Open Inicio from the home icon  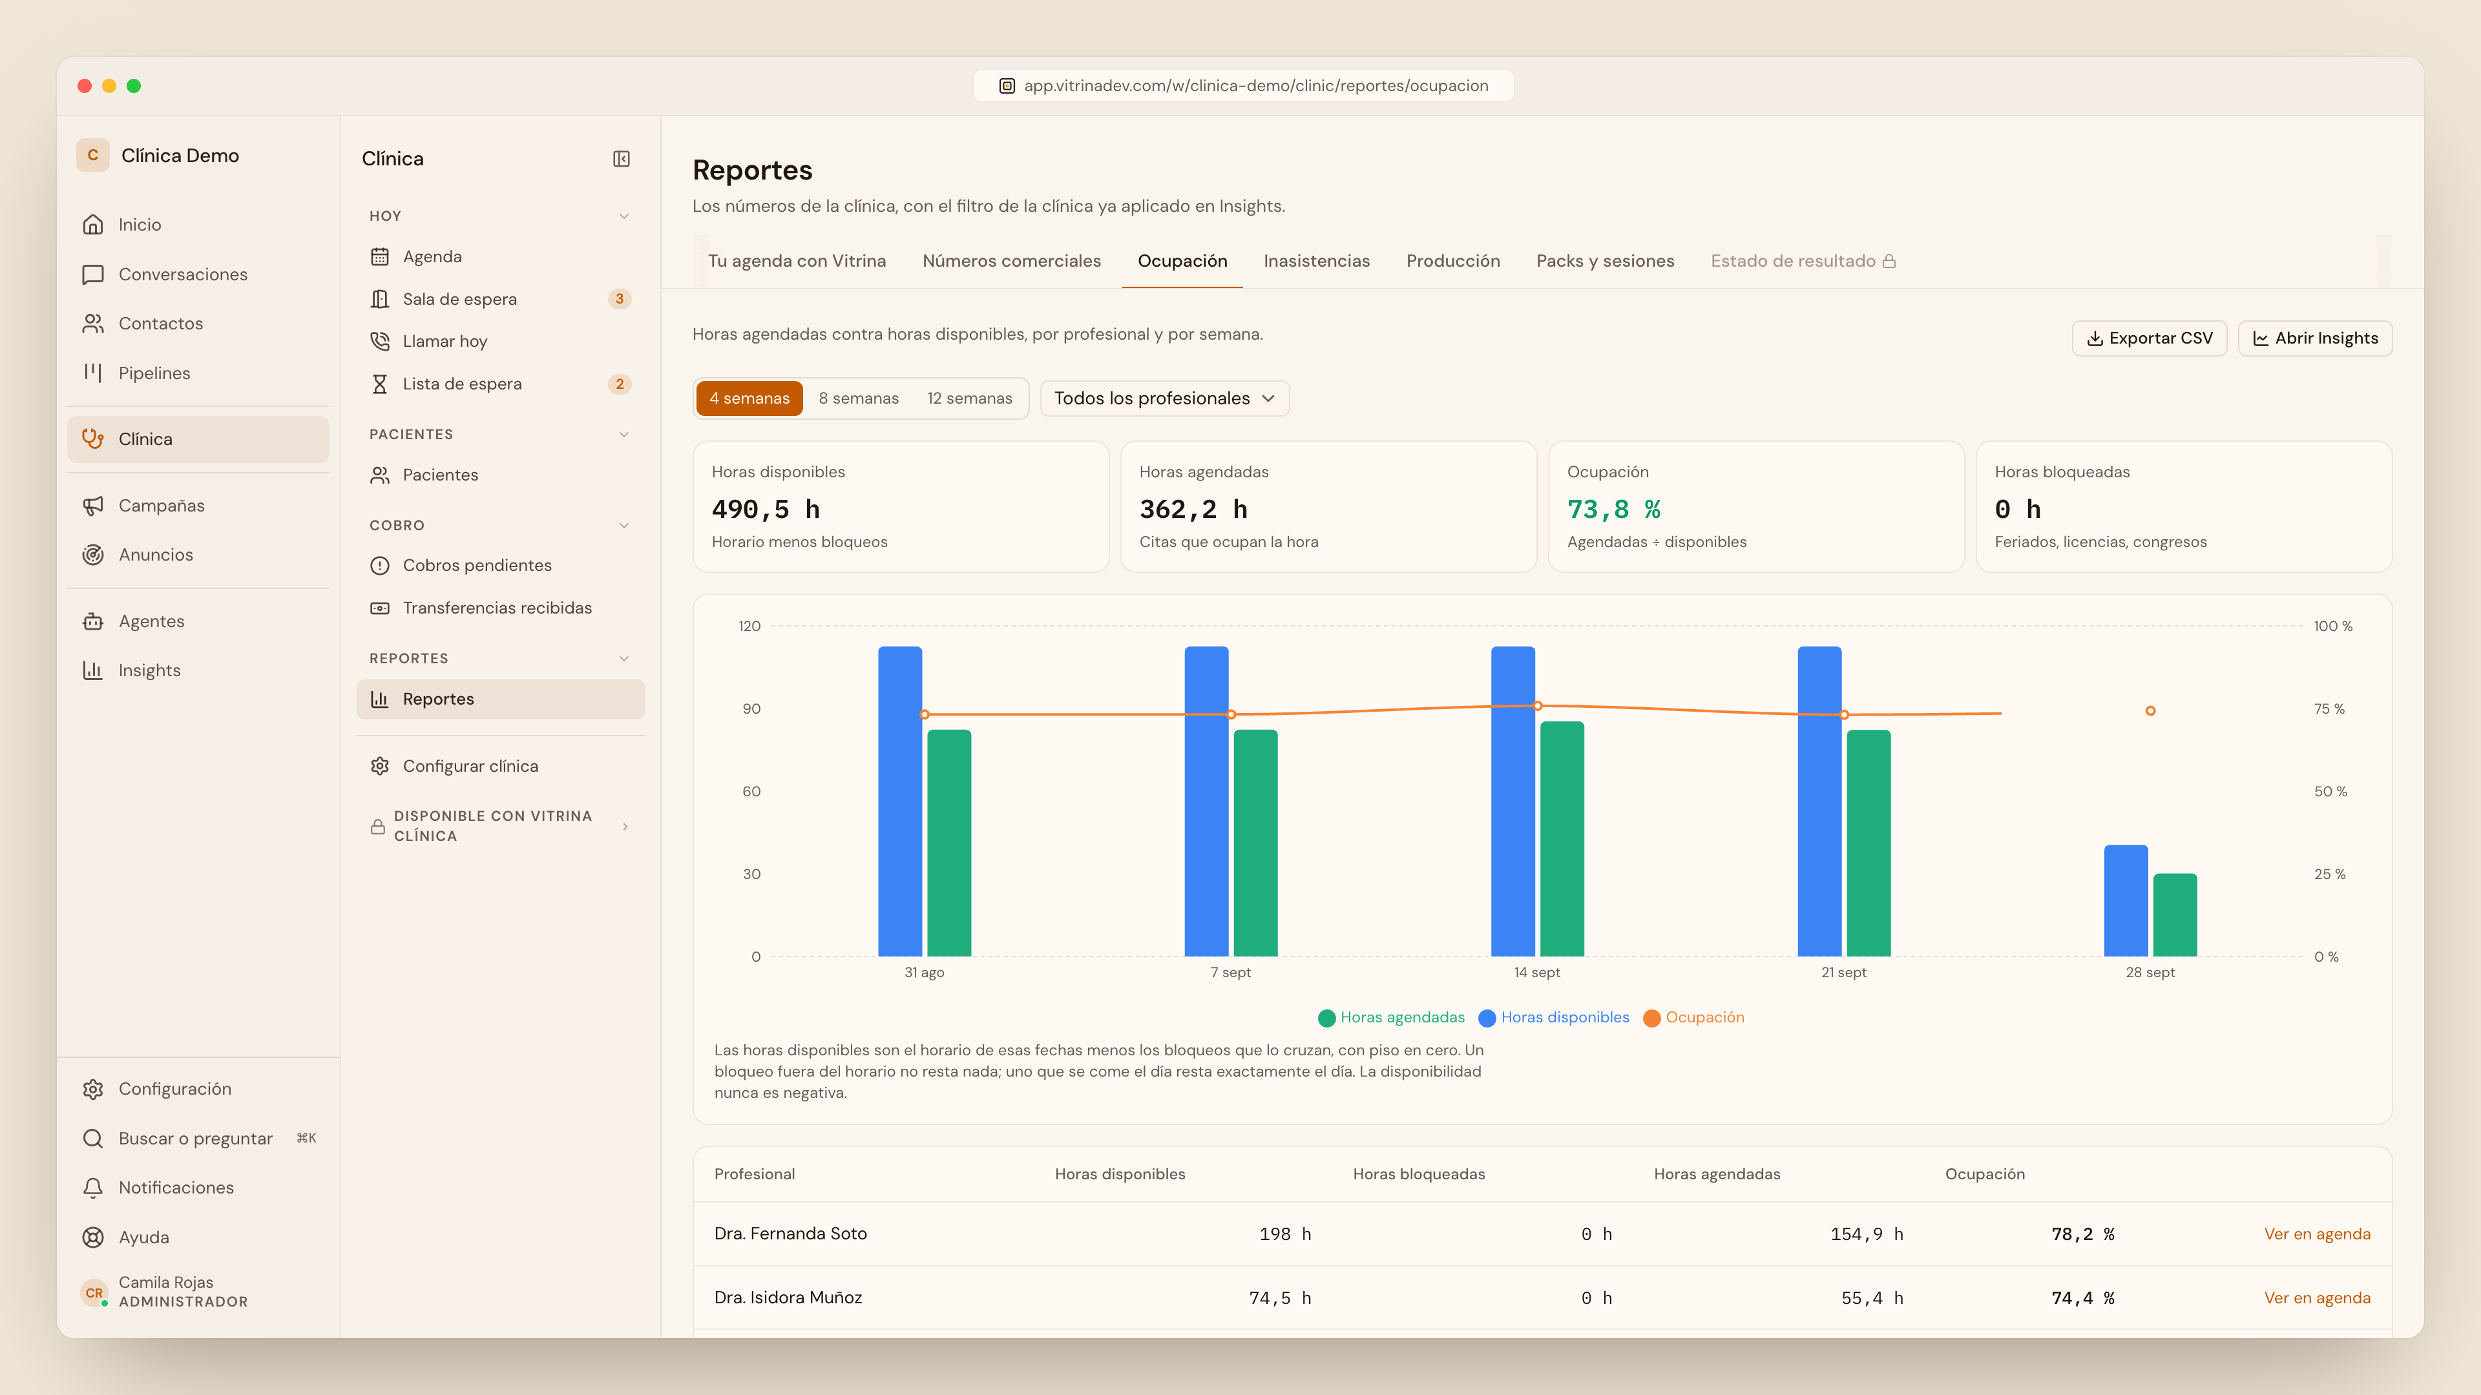[x=92, y=224]
